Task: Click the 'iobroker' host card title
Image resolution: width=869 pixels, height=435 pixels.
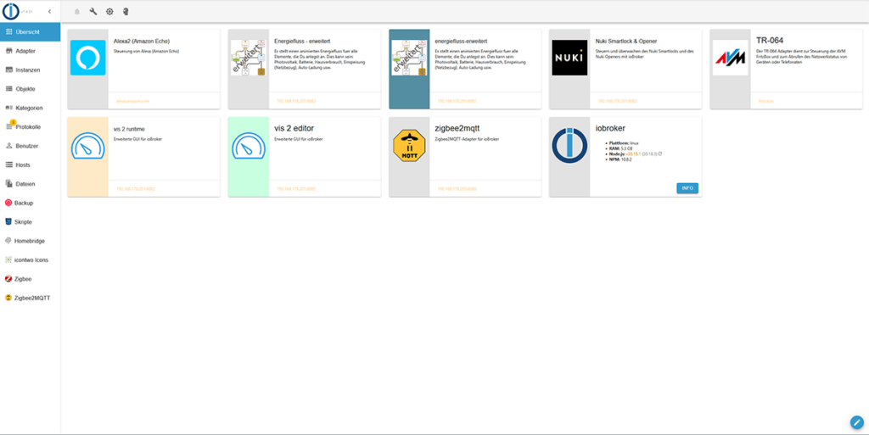Action: [x=610, y=128]
